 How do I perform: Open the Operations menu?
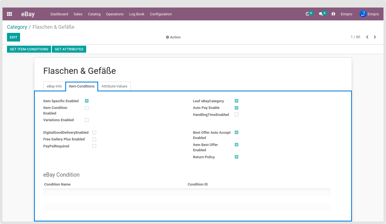115,14
